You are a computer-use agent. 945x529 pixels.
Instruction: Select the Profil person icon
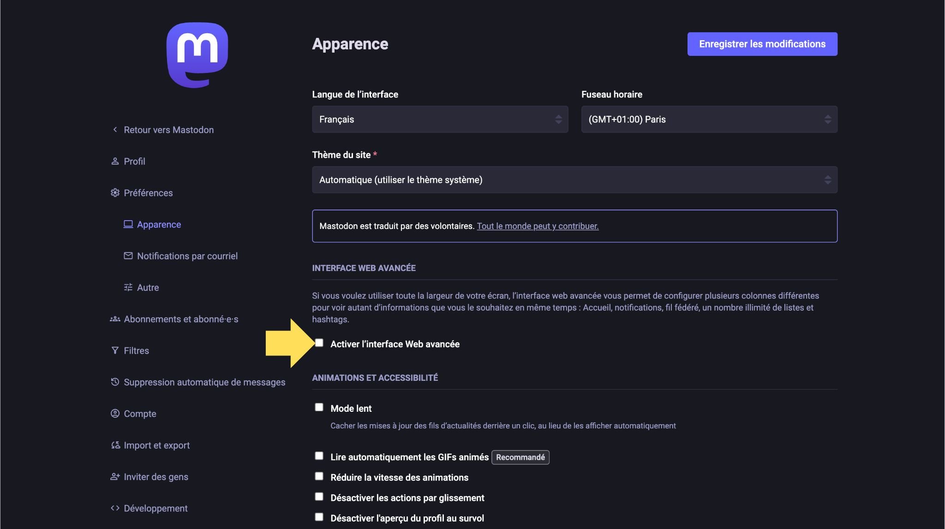tap(115, 161)
